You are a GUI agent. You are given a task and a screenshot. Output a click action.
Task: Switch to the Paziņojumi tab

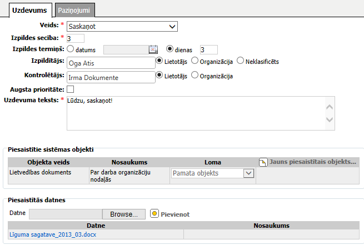tap(76, 10)
